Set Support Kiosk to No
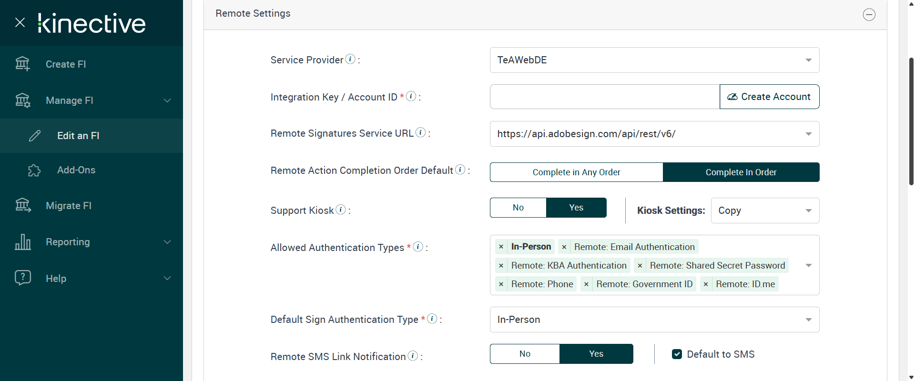This screenshot has height=381, width=915. [518, 208]
